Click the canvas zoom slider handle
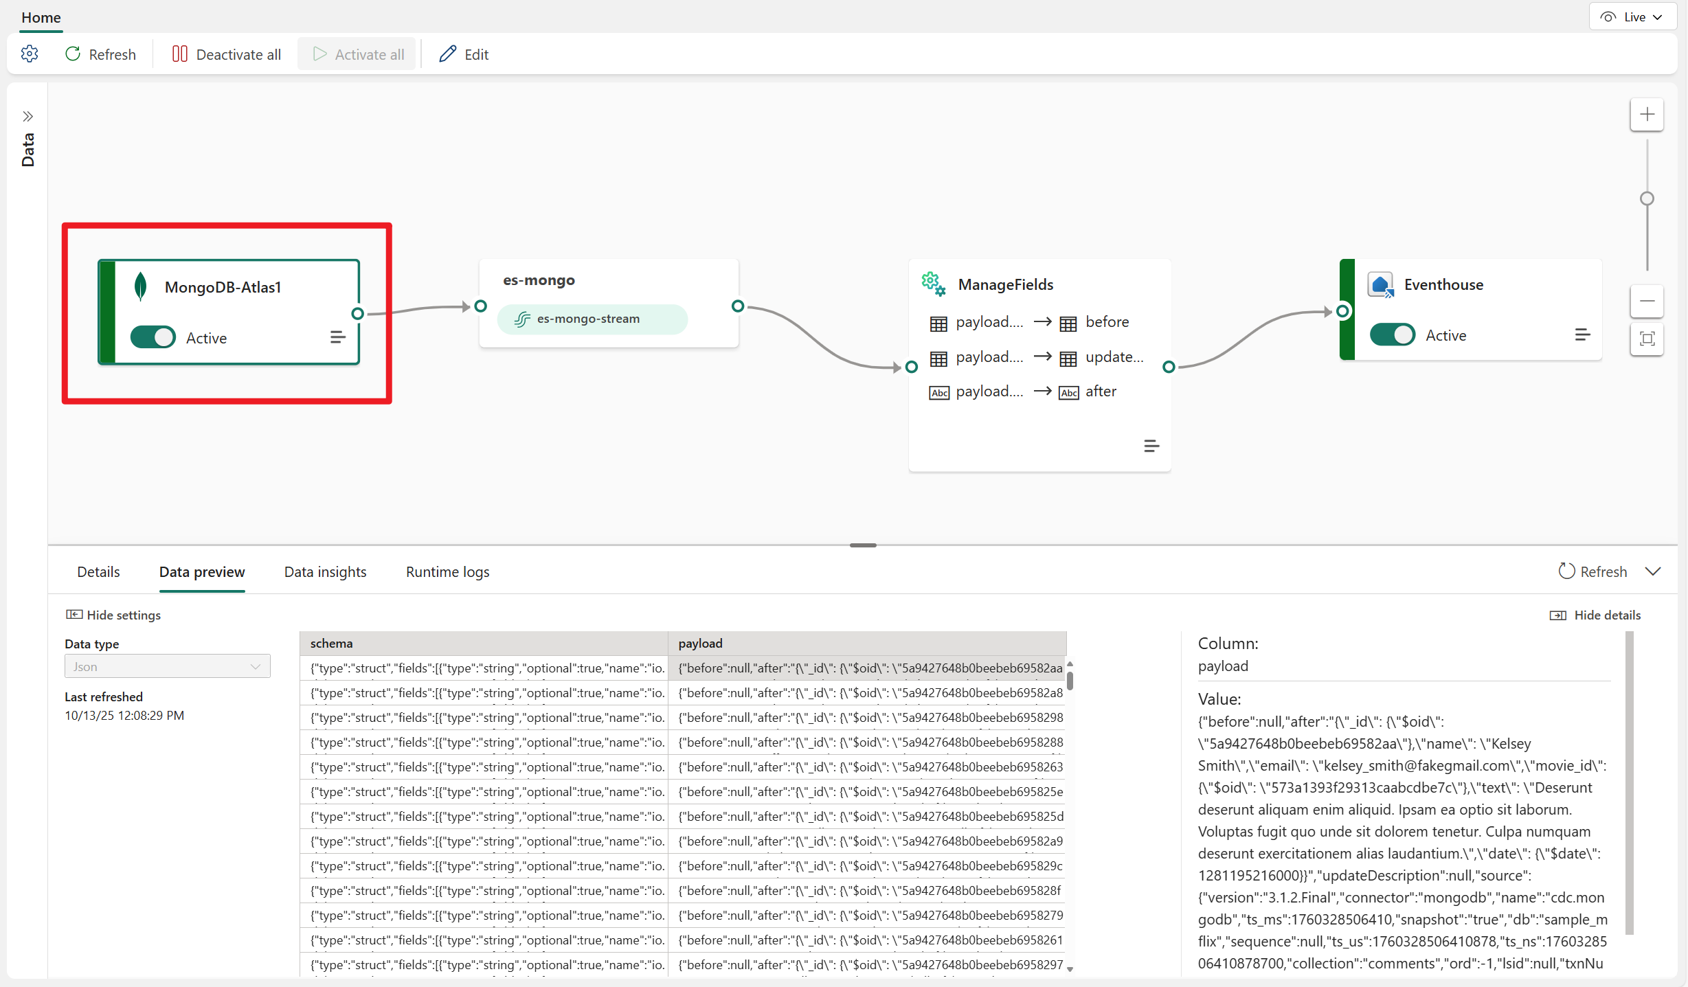Image resolution: width=1688 pixels, height=987 pixels. pyautogui.click(x=1647, y=198)
